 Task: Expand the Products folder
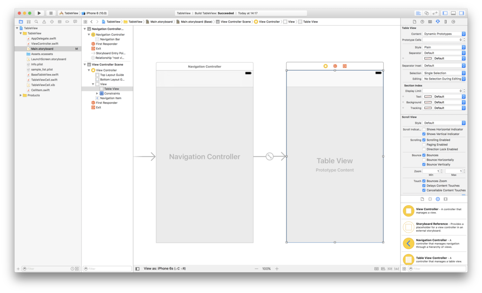(21, 95)
